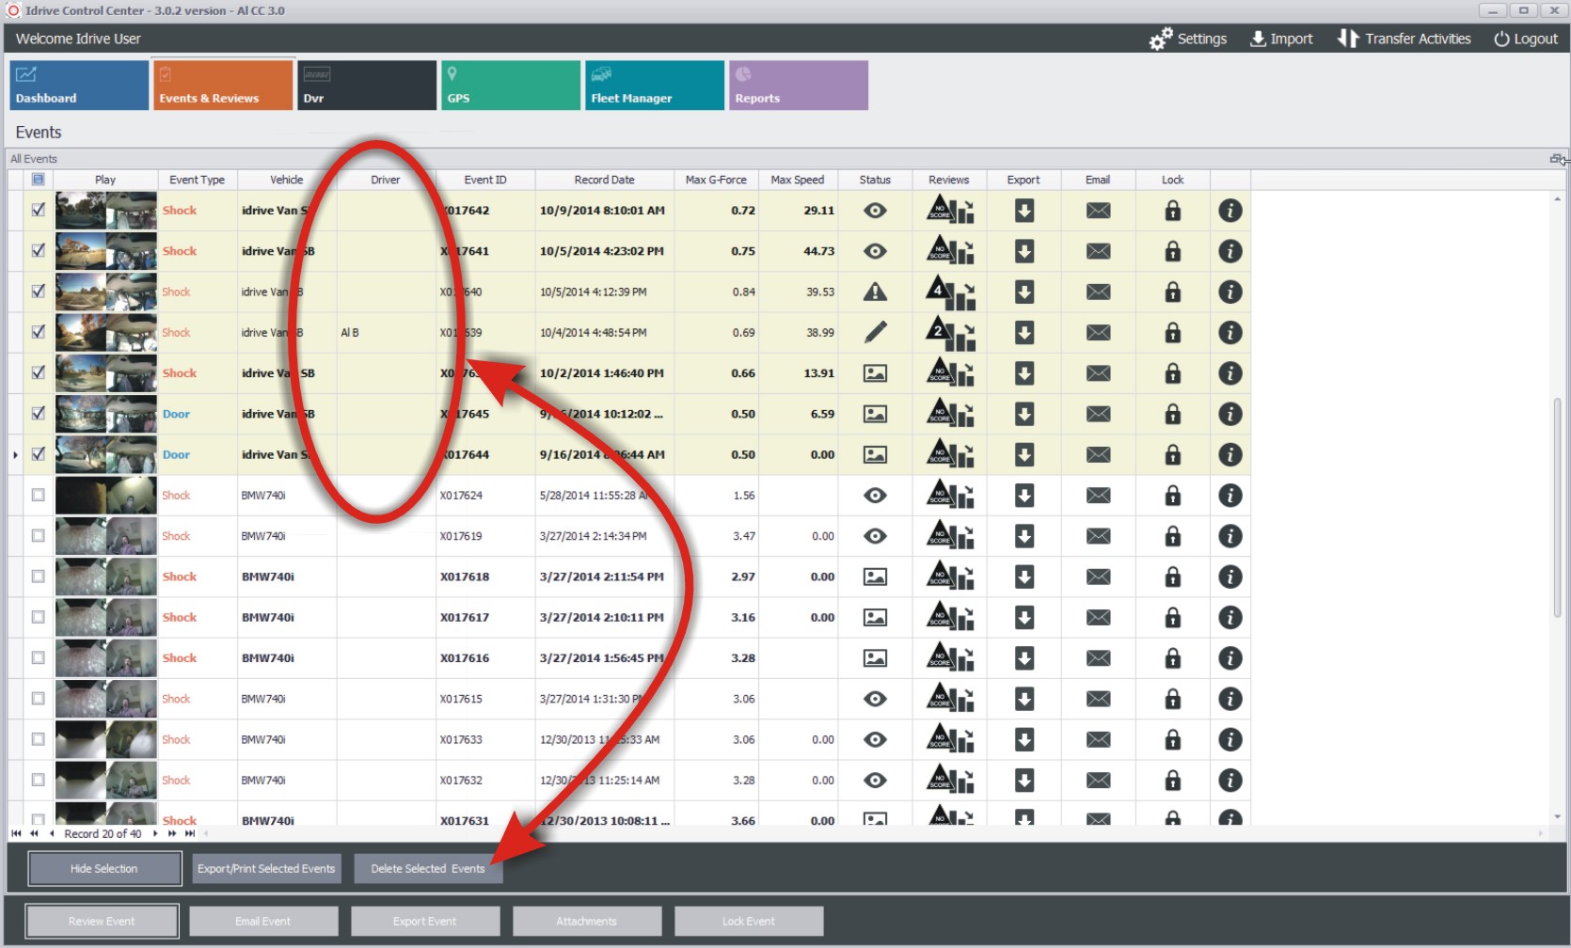Jump to last record in navigator
Viewport: 1571px width, 948px height.
click(190, 833)
